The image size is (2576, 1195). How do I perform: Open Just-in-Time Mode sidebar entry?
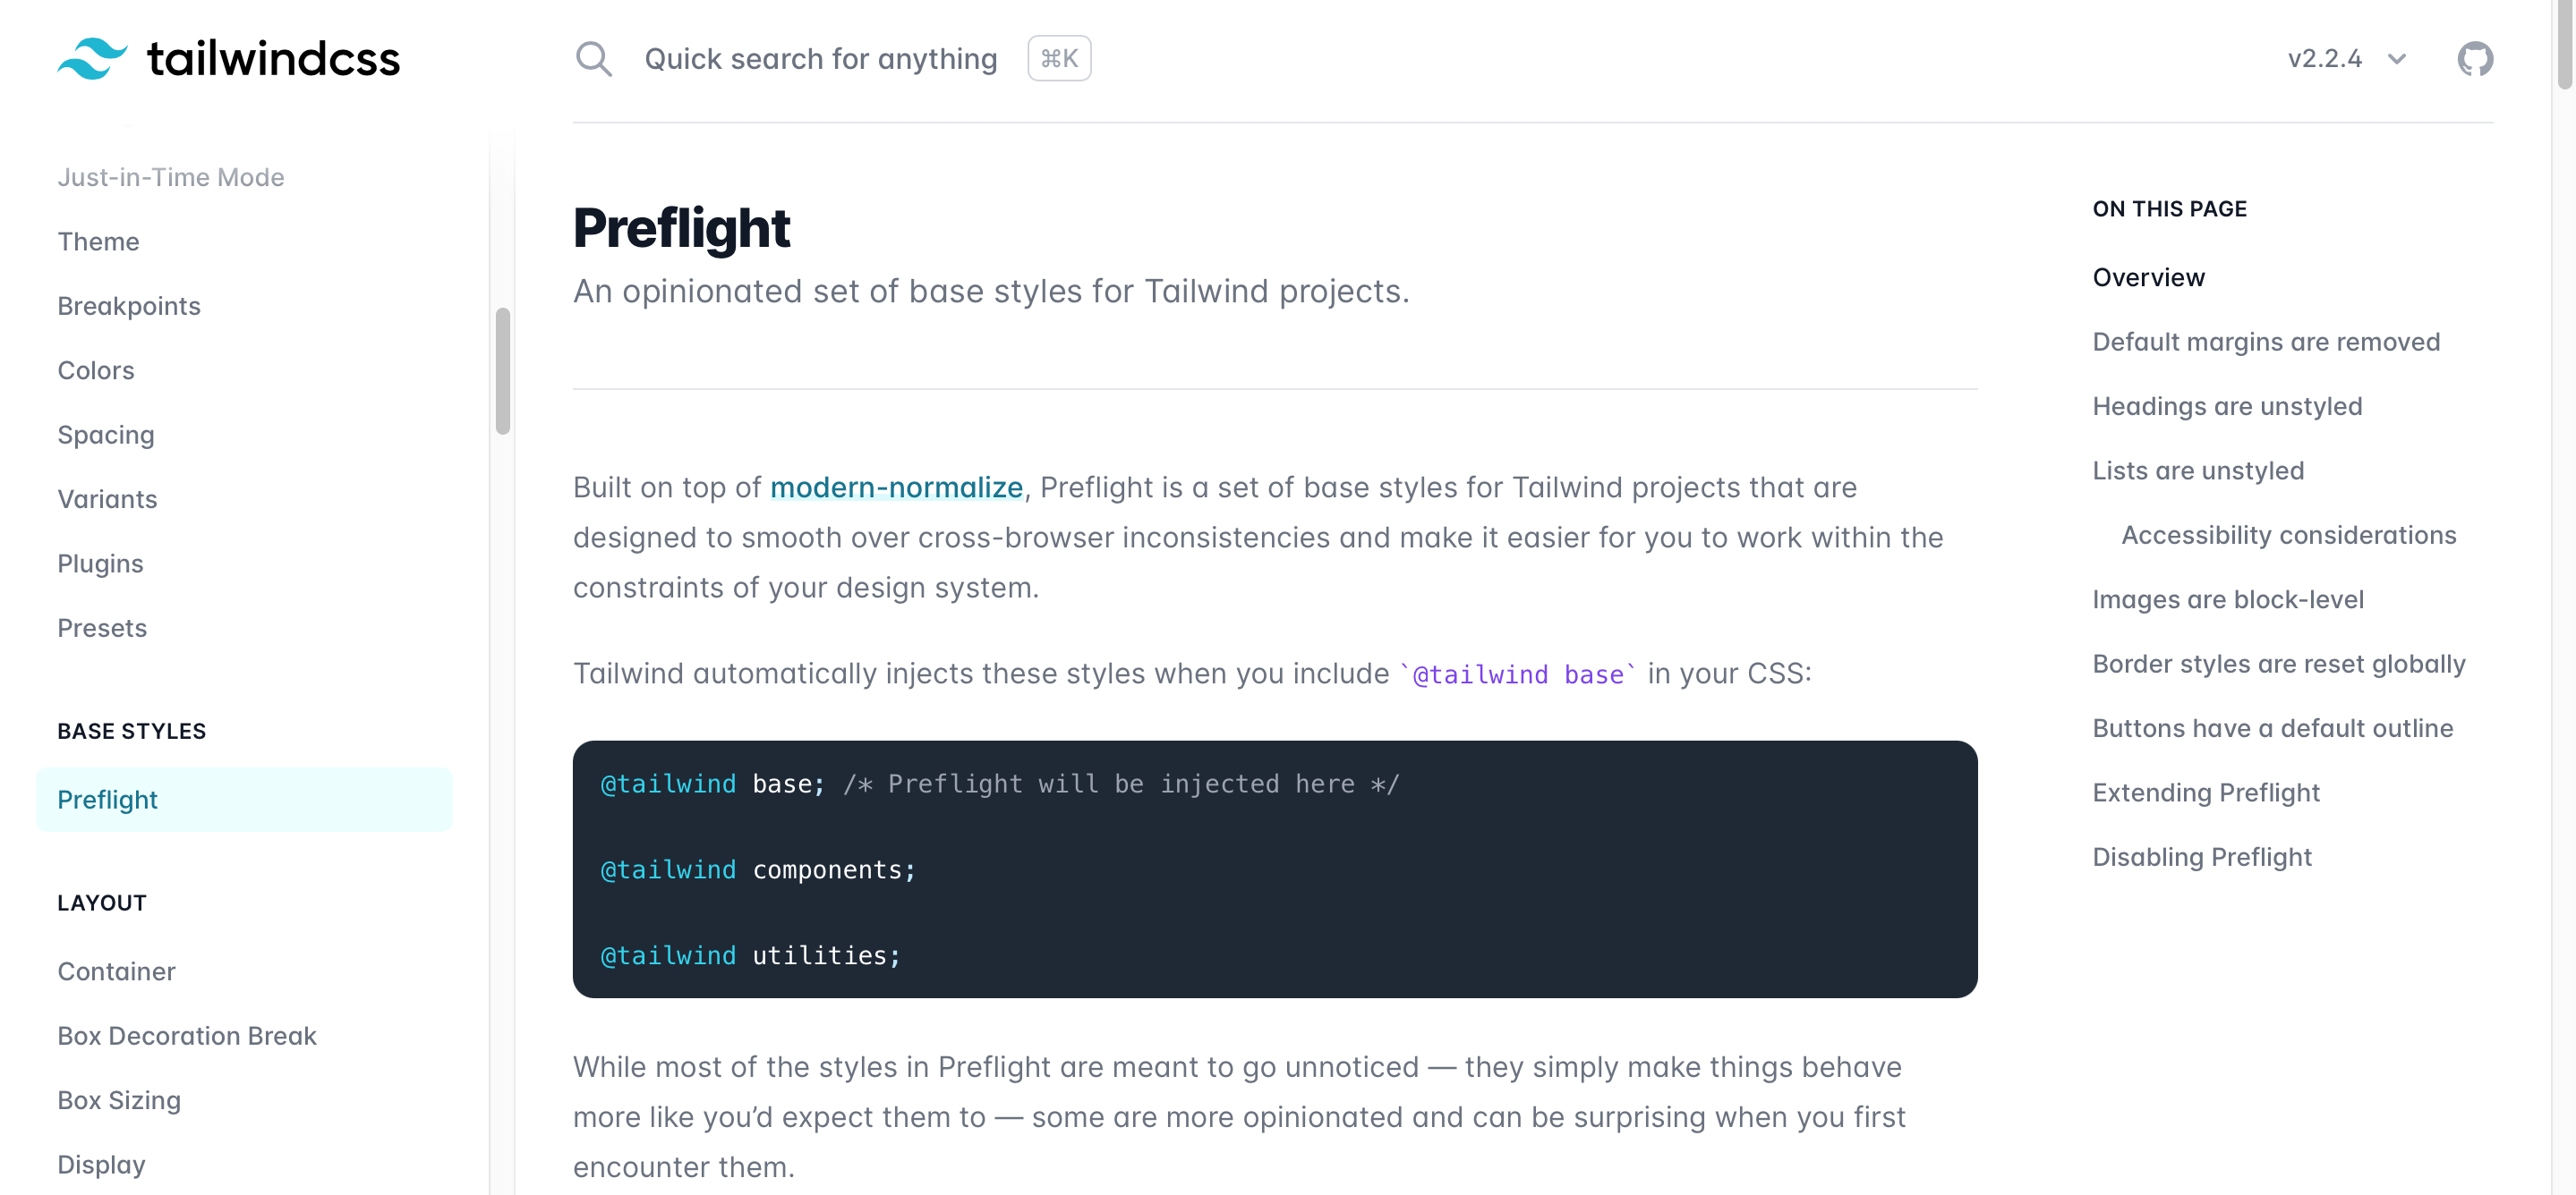pos(171,177)
